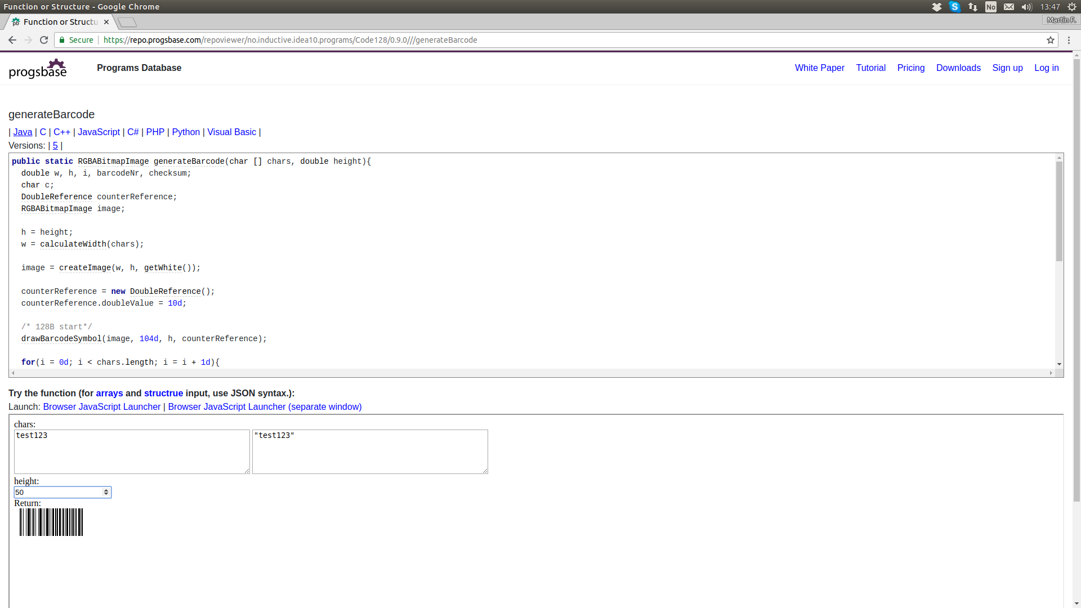Click the JSON chars text area

(x=370, y=452)
